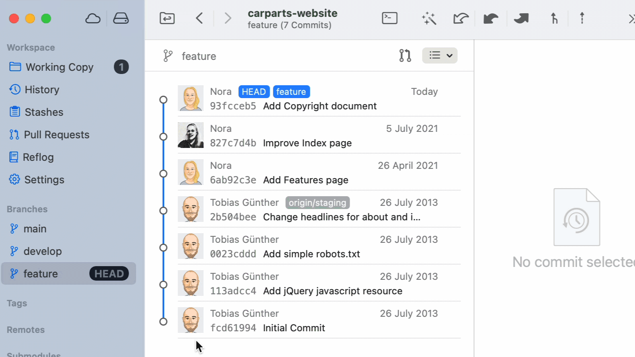Pull changes with the Pull icon
635x357 pixels.
pos(491,18)
